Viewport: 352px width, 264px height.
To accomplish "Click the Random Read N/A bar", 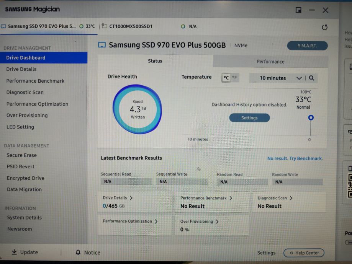I will click(242, 182).
